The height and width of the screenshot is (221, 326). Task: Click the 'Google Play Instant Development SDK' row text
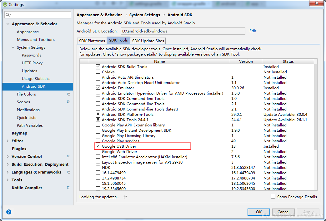click(137, 130)
